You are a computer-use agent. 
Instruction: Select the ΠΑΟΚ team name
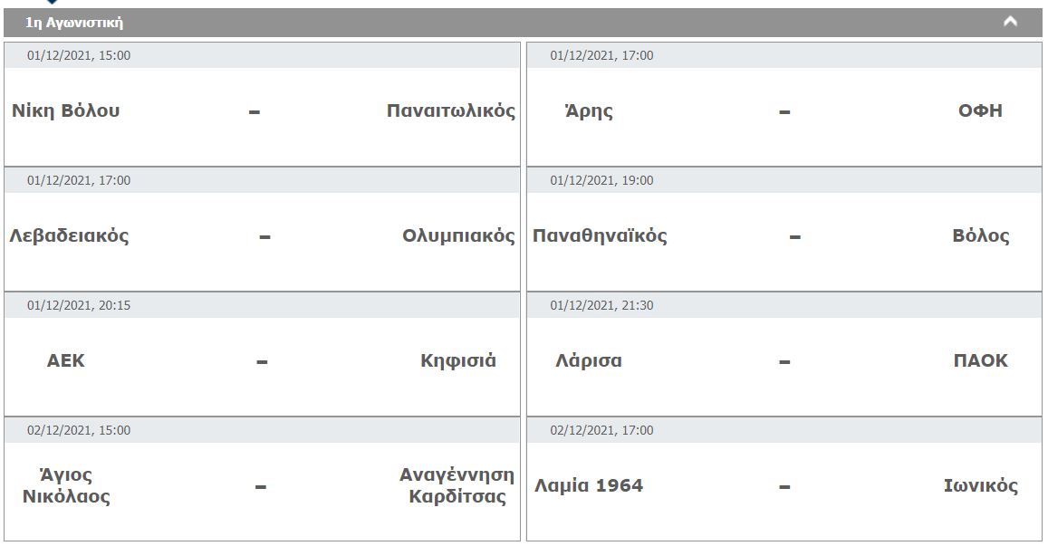pos(980,361)
